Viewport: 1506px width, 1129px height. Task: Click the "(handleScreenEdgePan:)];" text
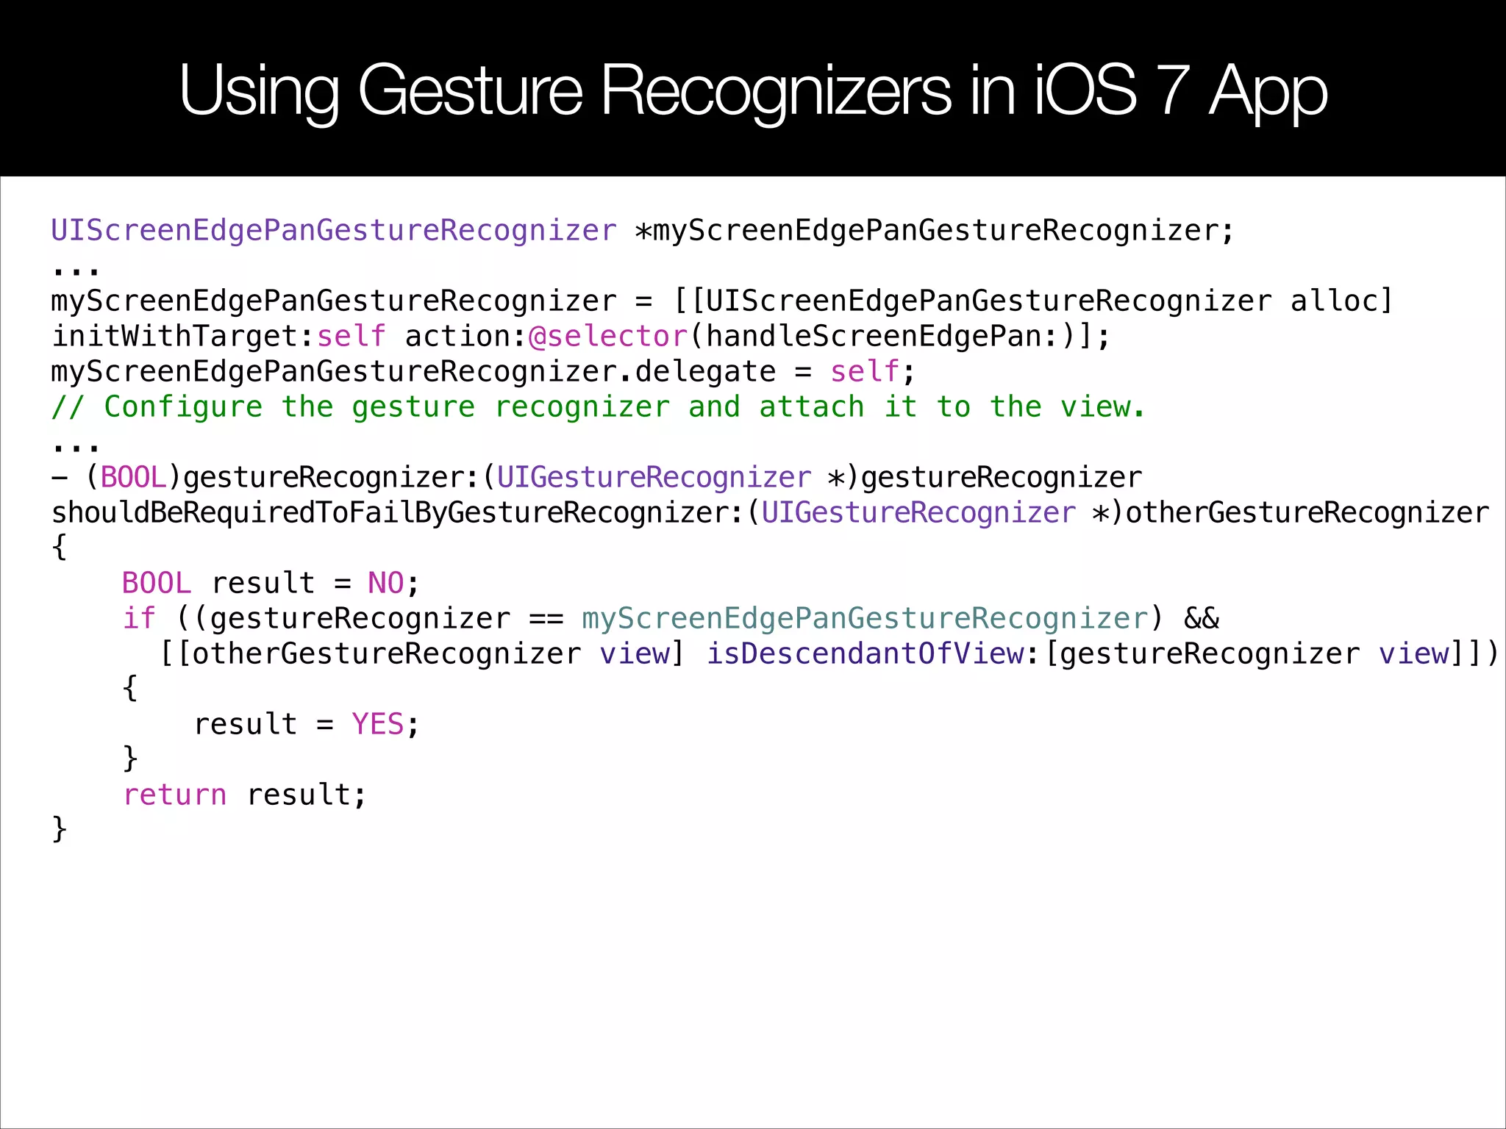[x=899, y=337]
